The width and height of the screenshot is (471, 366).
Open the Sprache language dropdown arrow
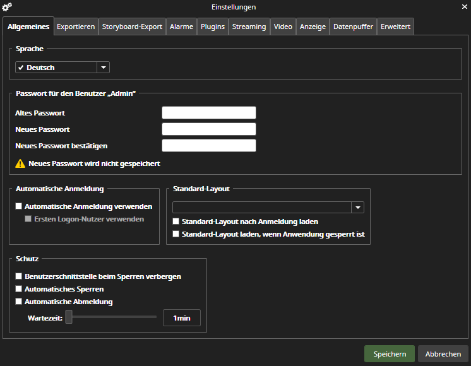click(103, 68)
